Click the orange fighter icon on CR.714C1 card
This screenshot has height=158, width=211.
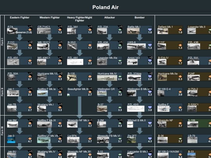click(x=60, y=30)
